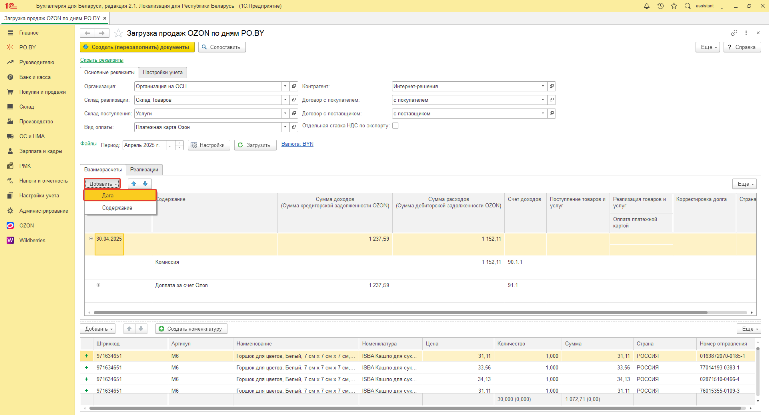769x415 pixels.
Task: Open Скрыть реквизиты link
Action: pyautogui.click(x=102, y=60)
